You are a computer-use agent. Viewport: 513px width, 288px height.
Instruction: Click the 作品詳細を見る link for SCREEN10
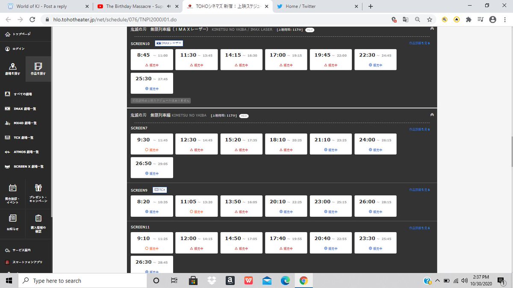coord(419,43)
